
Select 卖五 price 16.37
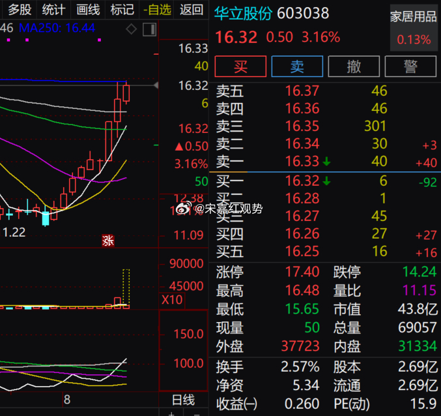[302, 91]
